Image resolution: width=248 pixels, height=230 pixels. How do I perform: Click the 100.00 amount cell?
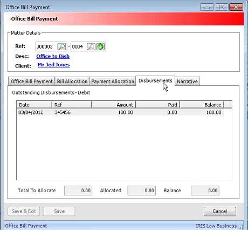[126, 112]
